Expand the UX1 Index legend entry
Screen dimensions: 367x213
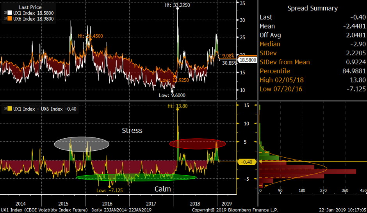coord(5,12)
